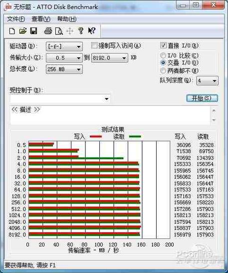Image resolution: width=228 pixels, height=273 pixels.
Task: Open a saved benchmark file icon
Action: 23,31
